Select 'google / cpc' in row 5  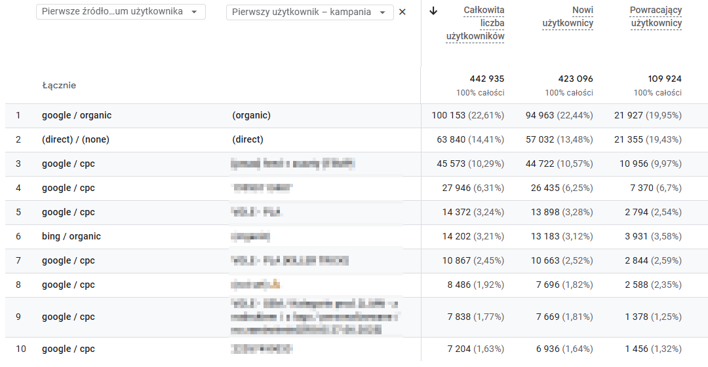coord(68,213)
